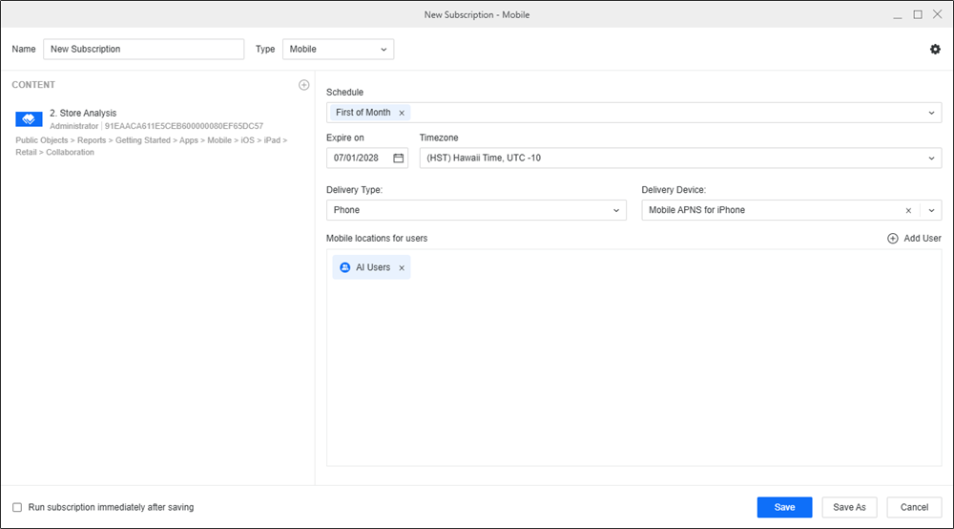The image size is (954, 529).
Task: Click the add content plus icon
Action: point(303,85)
